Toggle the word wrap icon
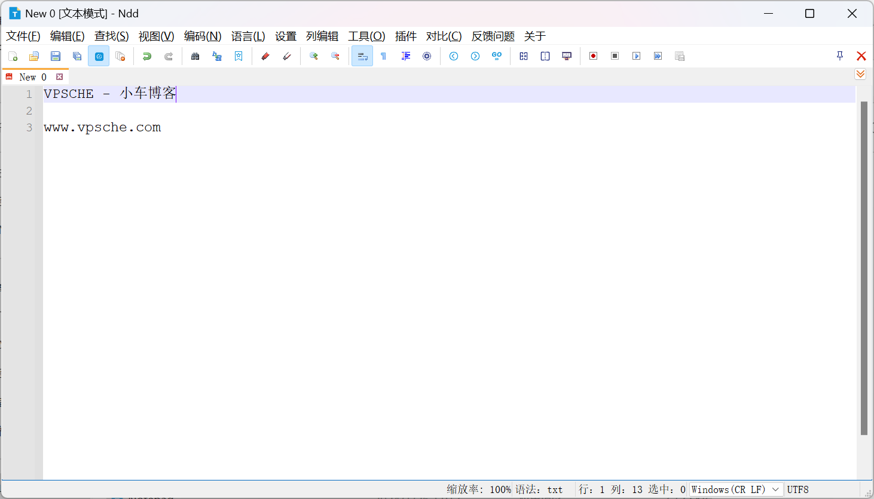The height and width of the screenshot is (499, 874). tap(362, 56)
